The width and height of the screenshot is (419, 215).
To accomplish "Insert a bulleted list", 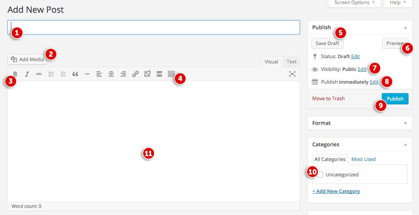I will pos(51,74).
